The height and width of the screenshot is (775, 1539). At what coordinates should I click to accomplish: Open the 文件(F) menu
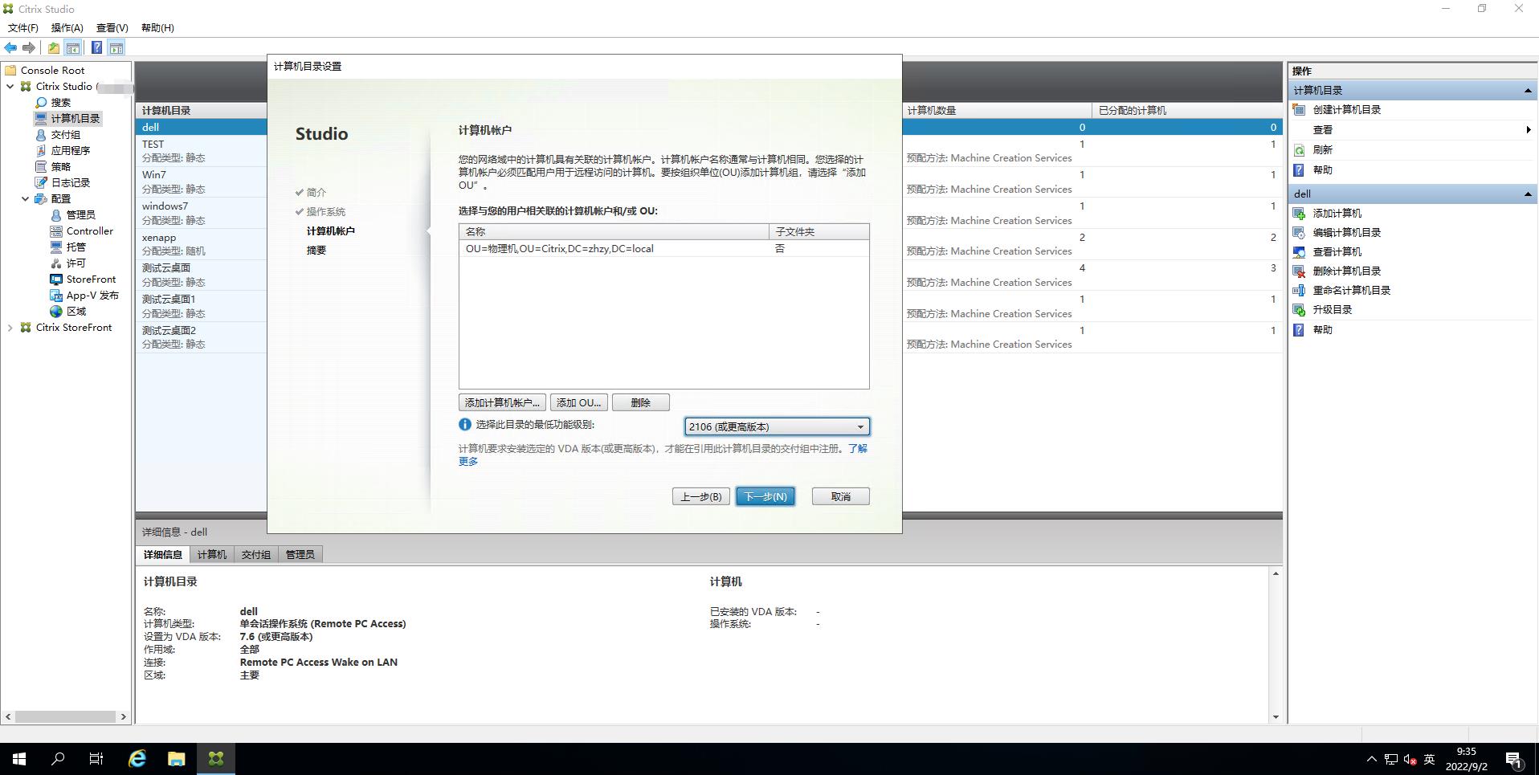23,27
